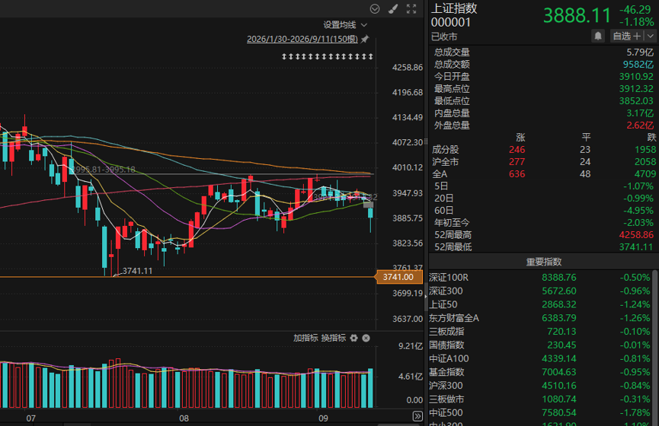Image resolution: width=659 pixels, height=426 pixels.
Task: Open the 设置均线 dropdown
Action: [x=345, y=25]
